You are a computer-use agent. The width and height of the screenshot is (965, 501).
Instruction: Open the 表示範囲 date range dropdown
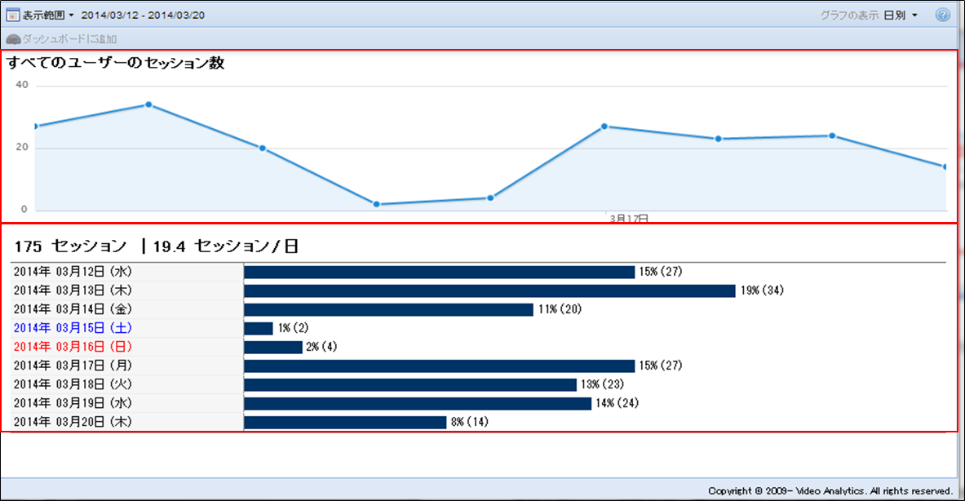pyautogui.click(x=47, y=16)
